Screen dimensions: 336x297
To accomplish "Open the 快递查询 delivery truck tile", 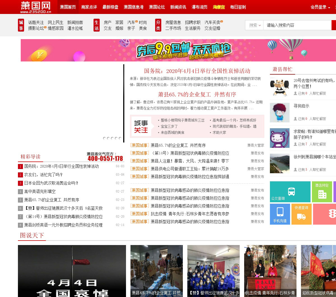I will [301, 214].
